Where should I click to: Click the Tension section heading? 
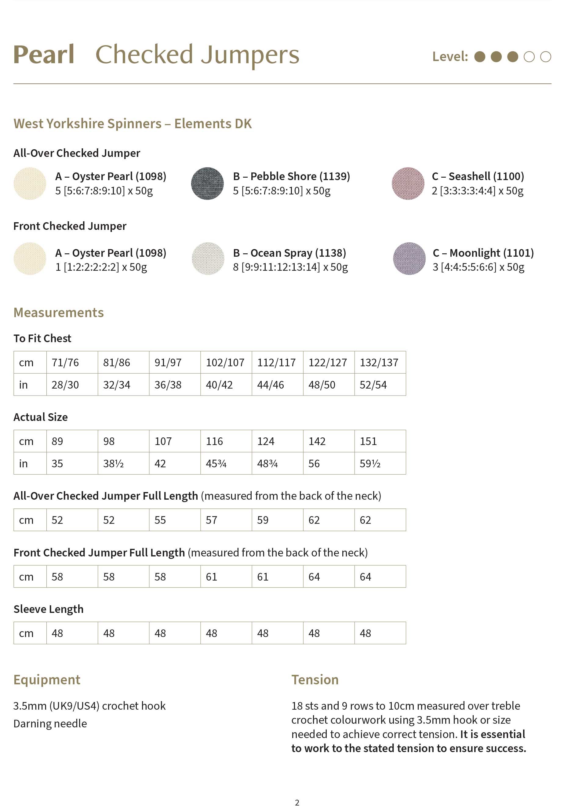315,680
